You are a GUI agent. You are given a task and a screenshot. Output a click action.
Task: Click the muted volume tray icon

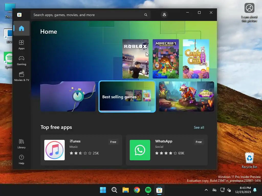229,190
